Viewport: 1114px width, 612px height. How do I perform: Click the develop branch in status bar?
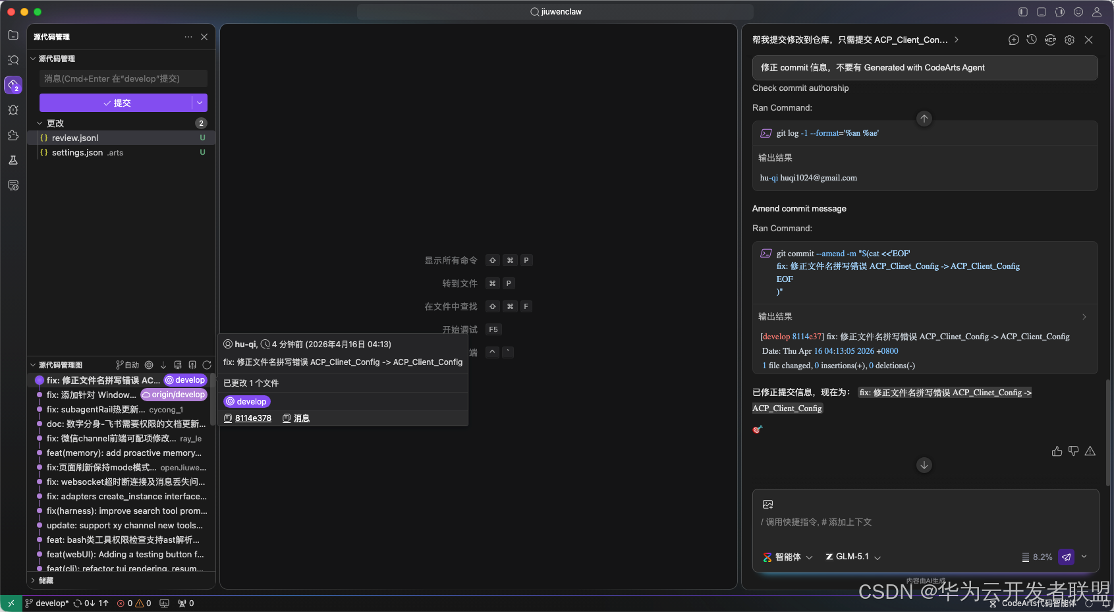coord(47,603)
